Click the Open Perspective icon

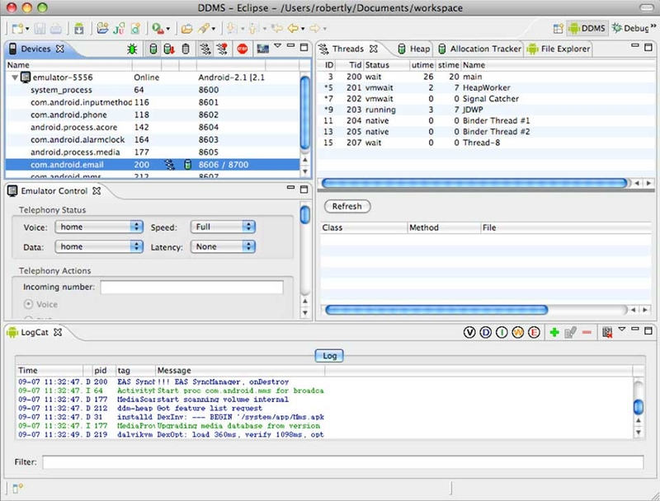(x=559, y=29)
